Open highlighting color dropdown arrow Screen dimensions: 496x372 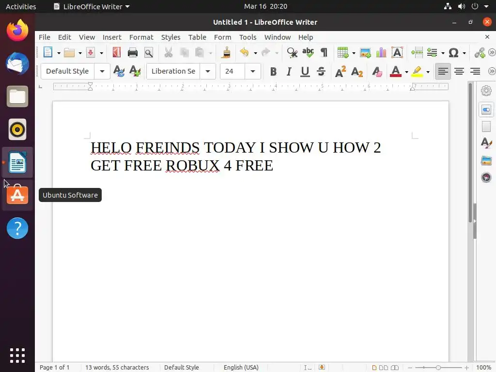coord(428,72)
